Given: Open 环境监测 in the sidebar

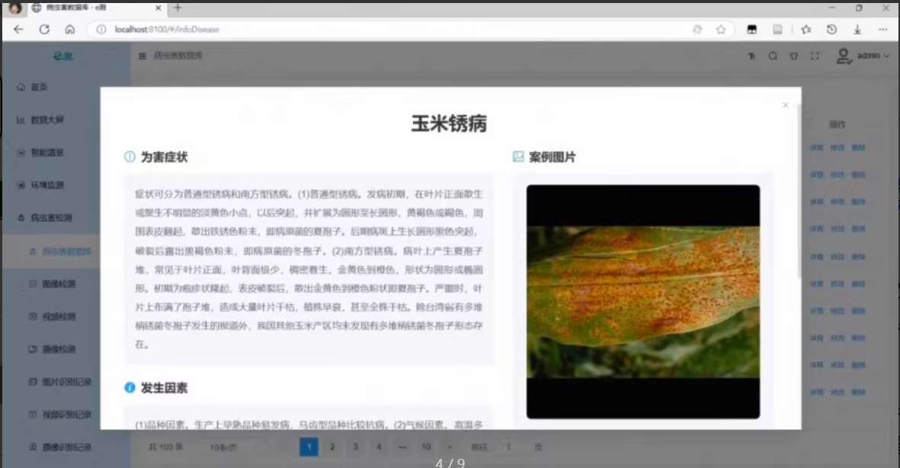Looking at the screenshot, I should click(x=48, y=185).
